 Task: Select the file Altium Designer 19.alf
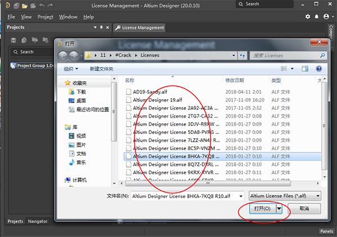tap(157, 100)
